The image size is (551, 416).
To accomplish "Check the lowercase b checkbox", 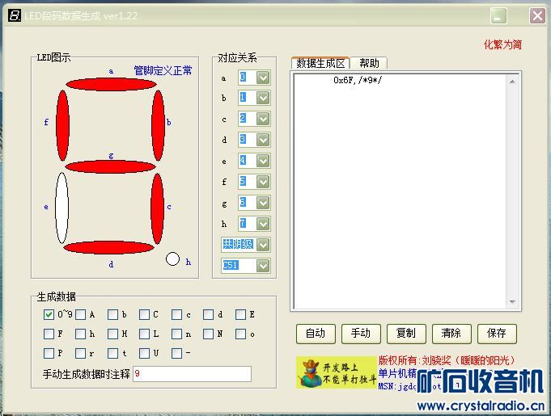I will pos(112,314).
